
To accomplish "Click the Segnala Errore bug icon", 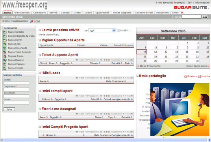I will 5,56.
